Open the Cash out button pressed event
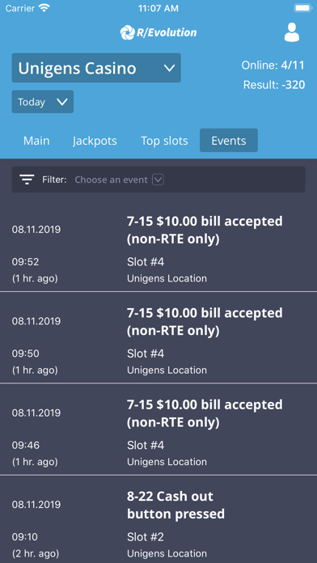 (x=158, y=519)
